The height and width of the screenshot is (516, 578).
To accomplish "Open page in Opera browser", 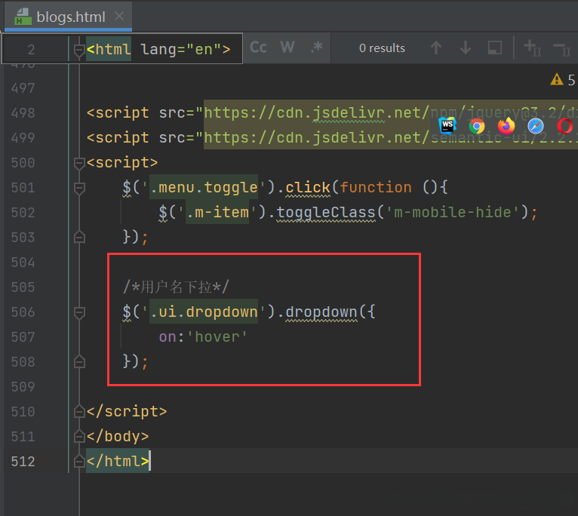I will coord(565,125).
